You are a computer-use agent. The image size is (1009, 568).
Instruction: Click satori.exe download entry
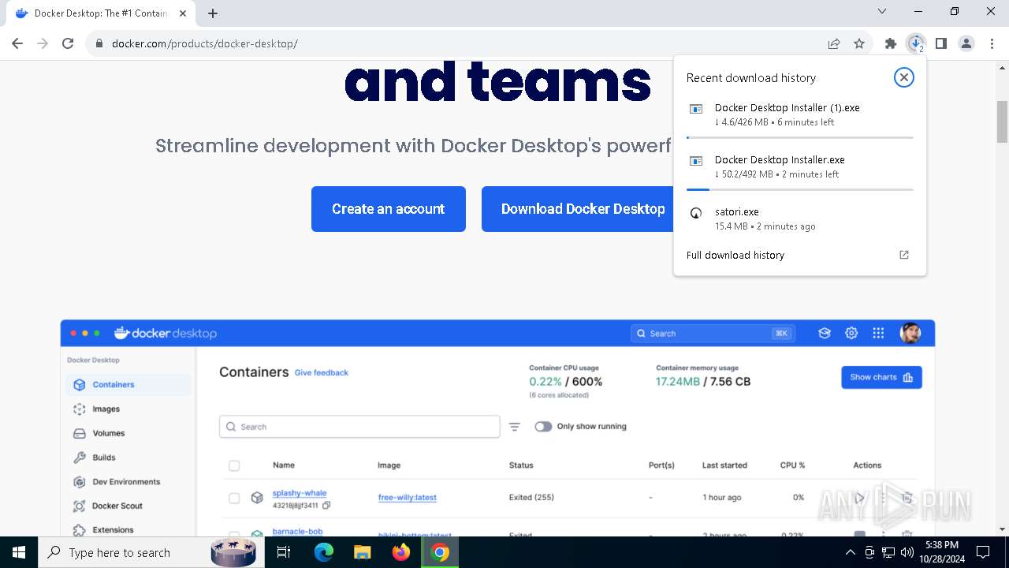pos(800,219)
